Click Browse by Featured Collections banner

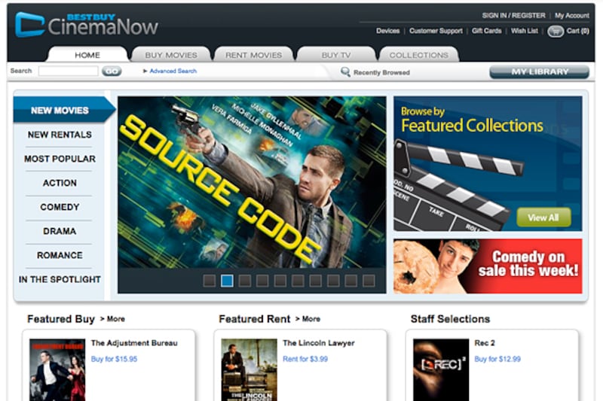(488, 163)
